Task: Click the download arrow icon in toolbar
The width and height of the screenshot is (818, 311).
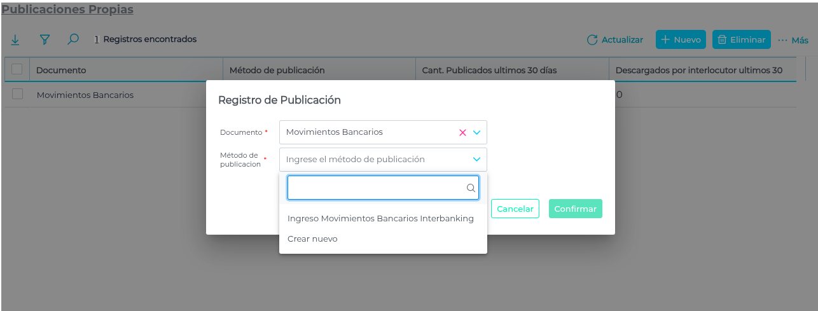Action: (x=15, y=39)
